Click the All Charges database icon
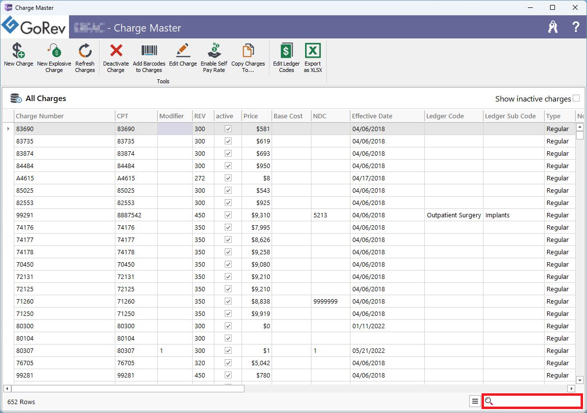Image resolution: width=587 pixels, height=413 pixels. (x=16, y=98)
